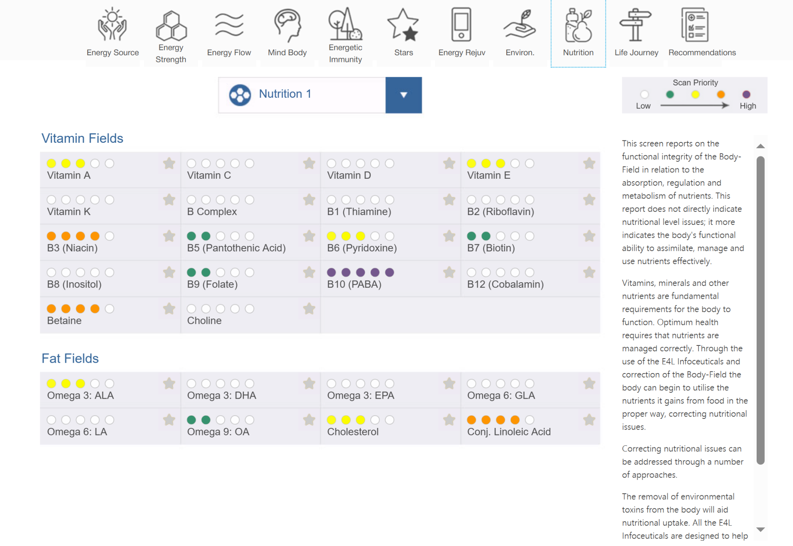Screen dimensions: 793x546
Task: Open the Energy Strength hexagons icon
Action: (x=171, y=25)
